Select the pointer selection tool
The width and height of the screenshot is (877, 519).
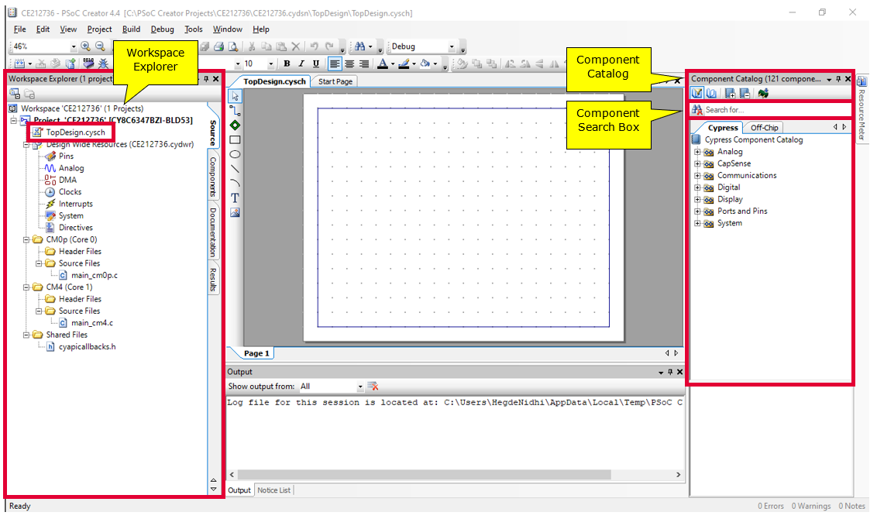pos(235,96)
